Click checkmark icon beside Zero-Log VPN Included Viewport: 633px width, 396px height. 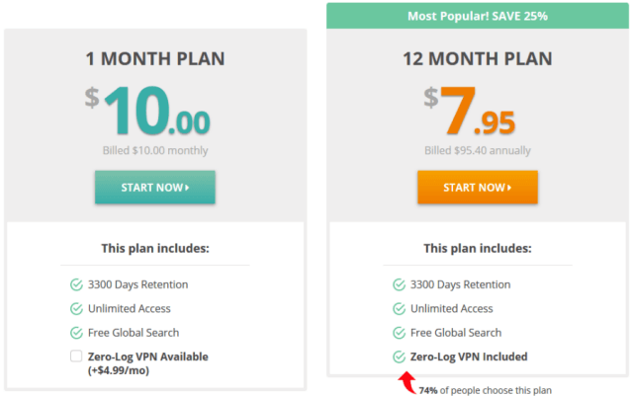pyautogui.click(x=399, y=356)
